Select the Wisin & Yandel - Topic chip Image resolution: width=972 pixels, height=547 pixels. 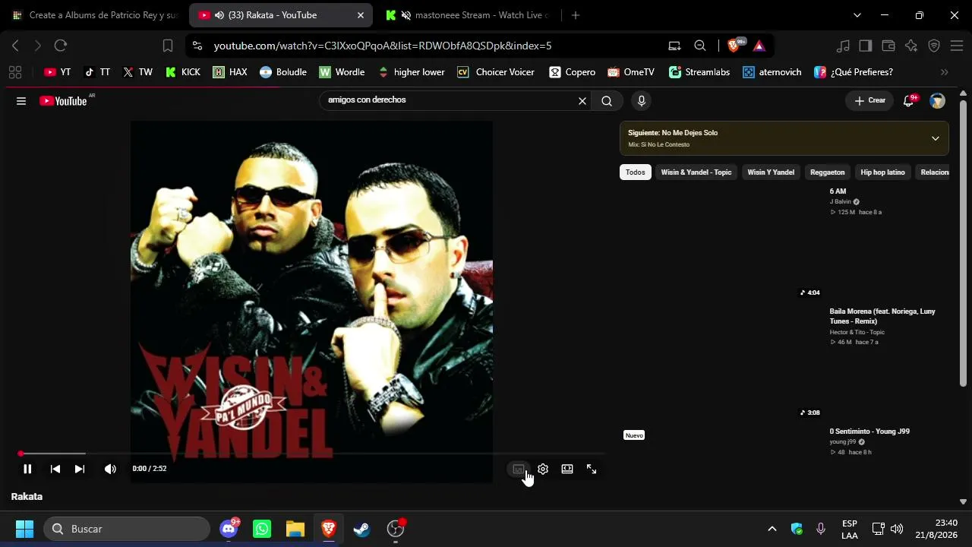[696, 172]
